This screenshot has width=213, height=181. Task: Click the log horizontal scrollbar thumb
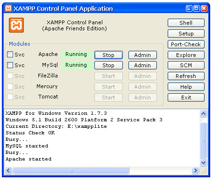[71, 171]
